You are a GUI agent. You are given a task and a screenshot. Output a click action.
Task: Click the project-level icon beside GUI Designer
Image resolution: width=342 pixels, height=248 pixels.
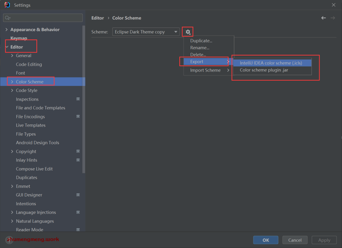(78, 195)
